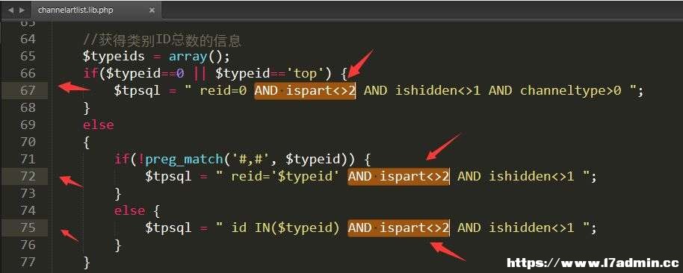Click line number 75 in gutter
This screenshot has height=273, width=683.
coord(28,228)
